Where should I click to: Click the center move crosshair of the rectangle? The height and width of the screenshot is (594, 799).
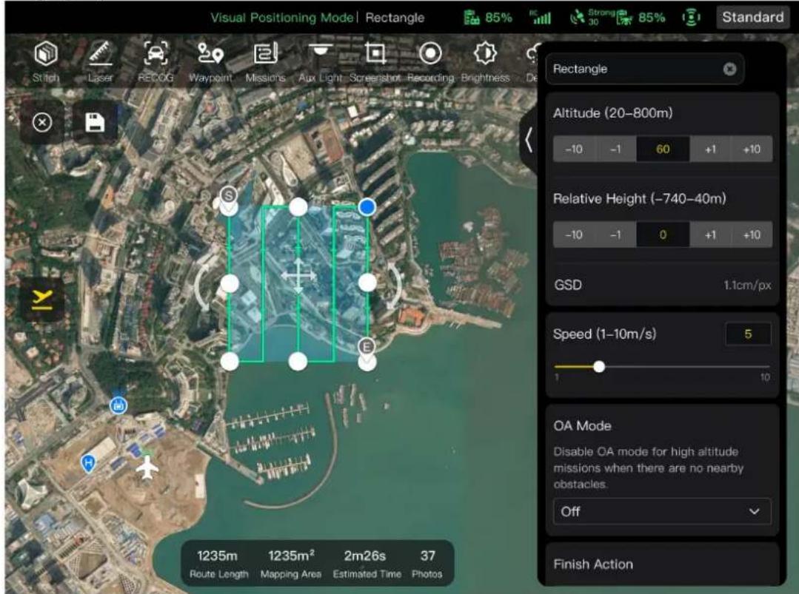tap(298, 277)
